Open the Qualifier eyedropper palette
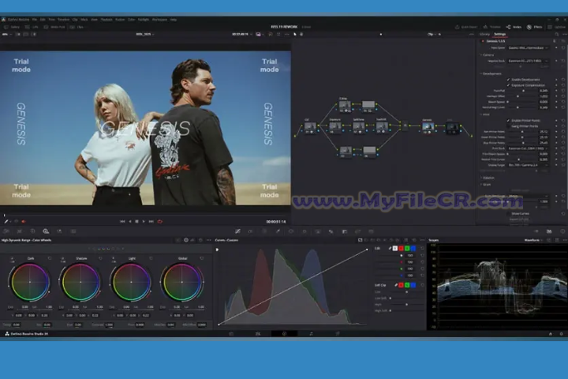Viewport: 568px width, 379px height. 278,231
